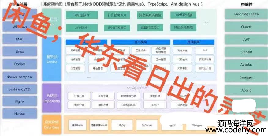The height and width of the screenshot is (136, 268).
Task: Click the Web端API box
Action: pyautogui.click(x=82, y=15)
